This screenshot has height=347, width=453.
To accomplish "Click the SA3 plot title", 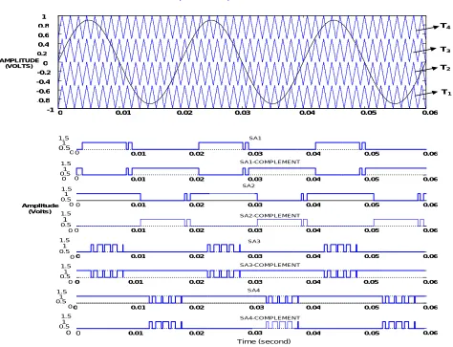I will (x=254, y=241).
